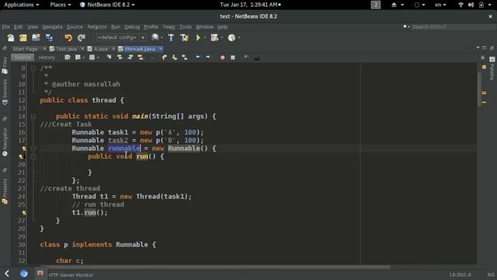
Task: Click Find Next Occurrence icon
Action: 130,58
